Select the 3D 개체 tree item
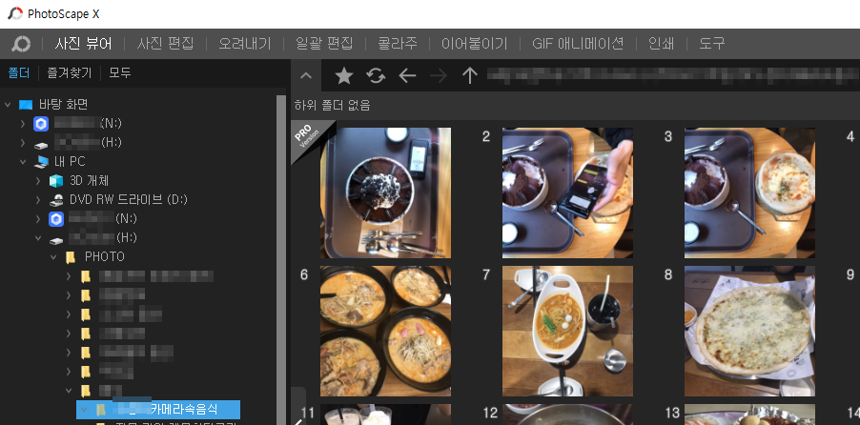This screenshot has height=425, width=860. (x=89, y=180)
